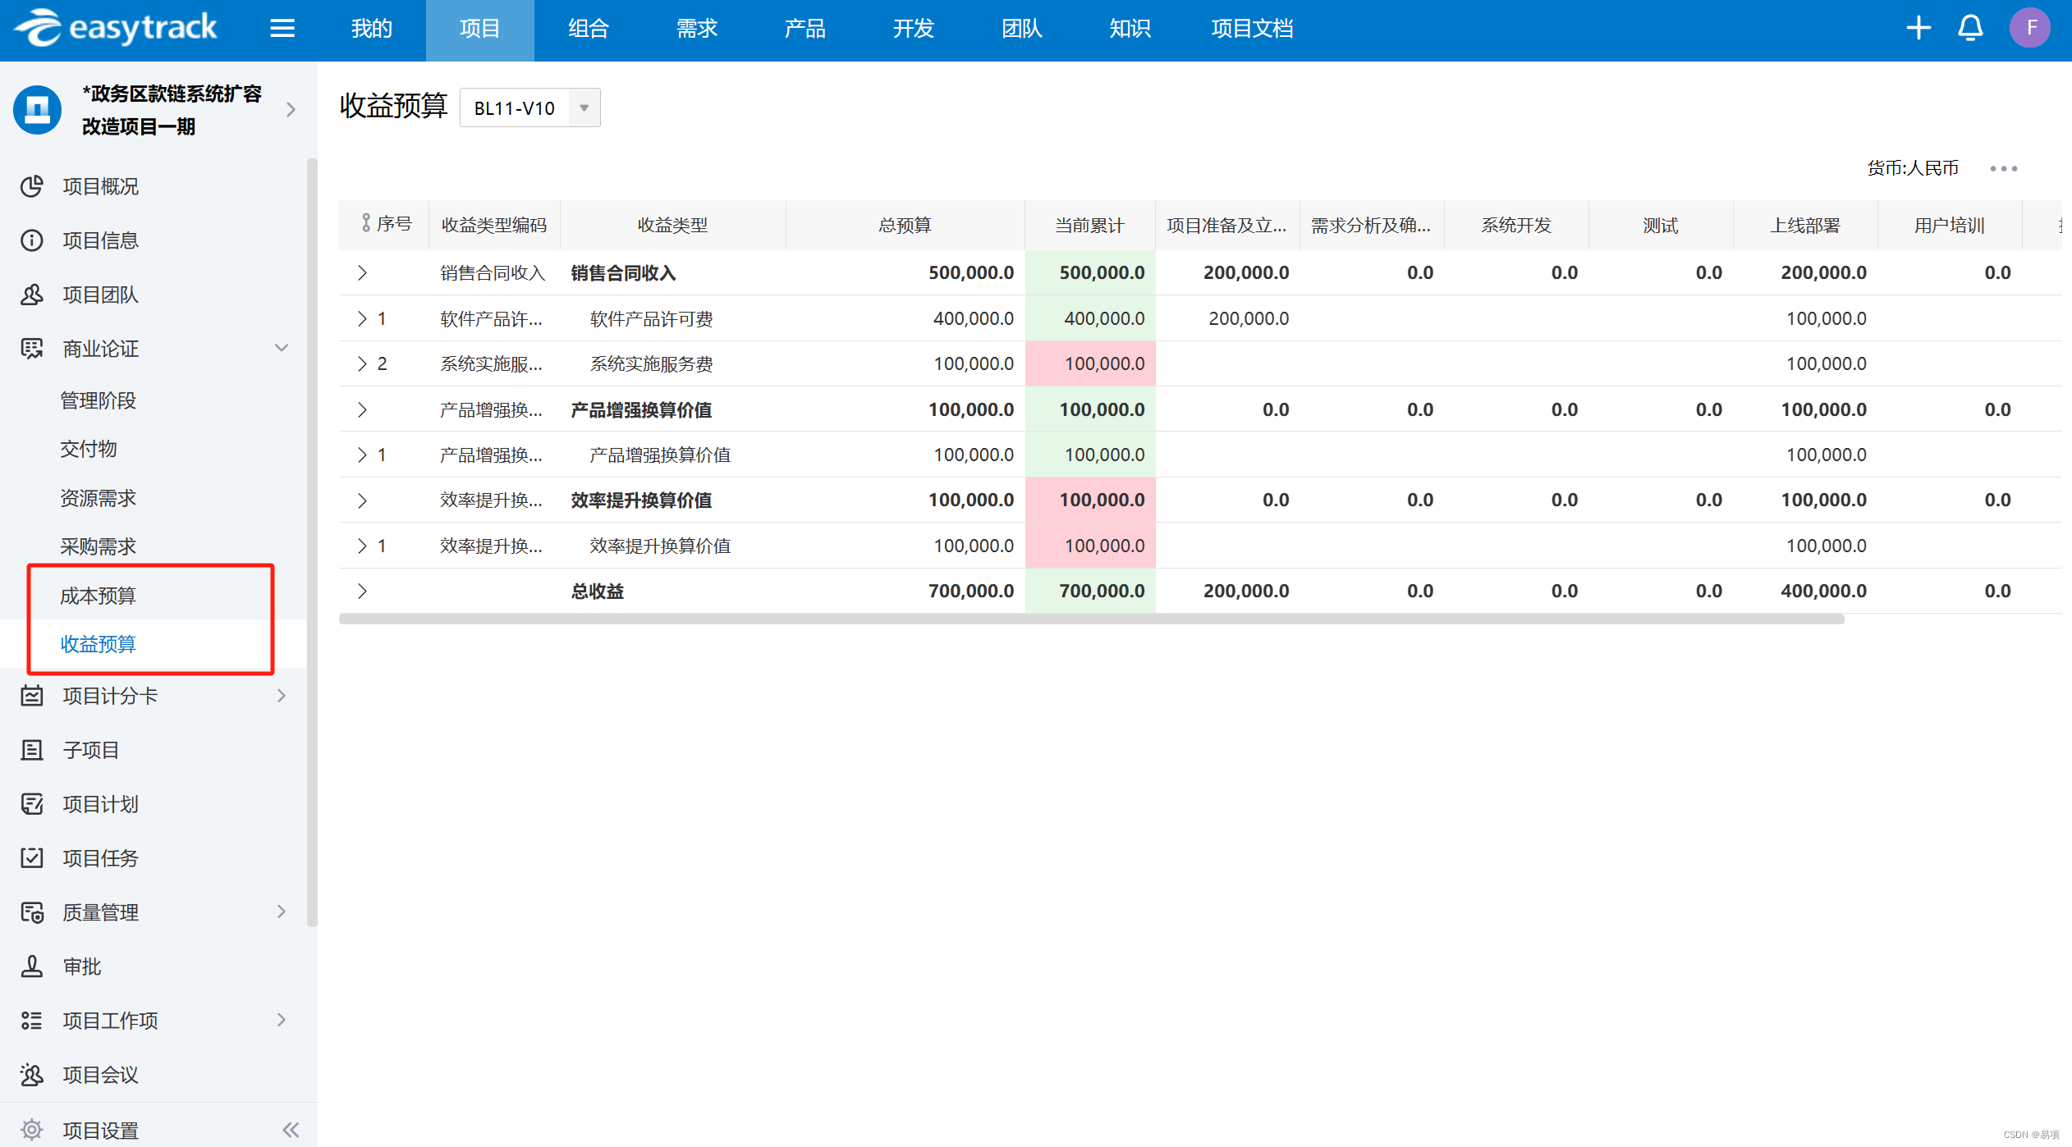Toggle the hamburger menu icon
This screenshot has width=2072, height=1147.
pyautogui.click(x=282, y=29)
